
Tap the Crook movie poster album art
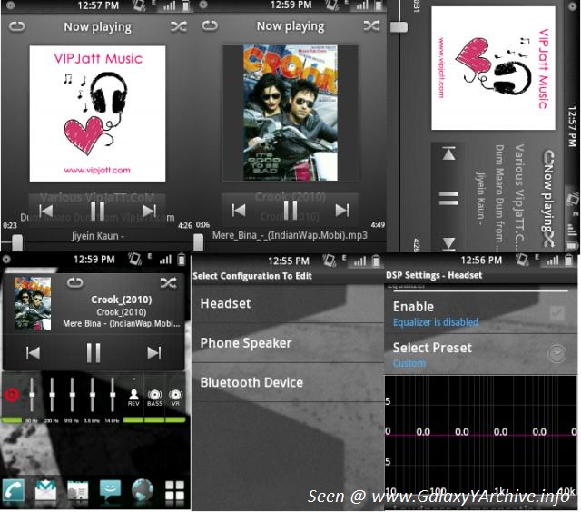pos(290,113)
